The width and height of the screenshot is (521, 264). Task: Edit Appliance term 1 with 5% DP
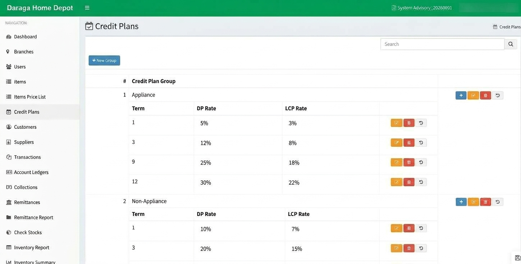click(x=397, y=123)
